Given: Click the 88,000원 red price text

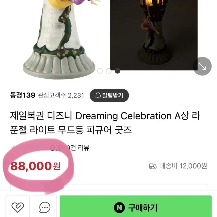Looking at the screenshot, I should (35, 166).
